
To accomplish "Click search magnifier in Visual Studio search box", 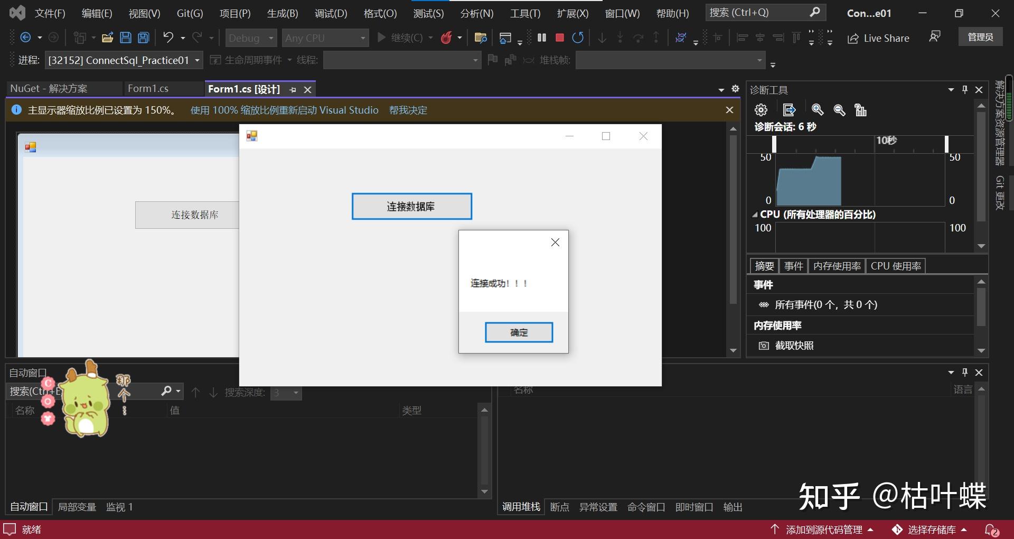I will [815, 12].
